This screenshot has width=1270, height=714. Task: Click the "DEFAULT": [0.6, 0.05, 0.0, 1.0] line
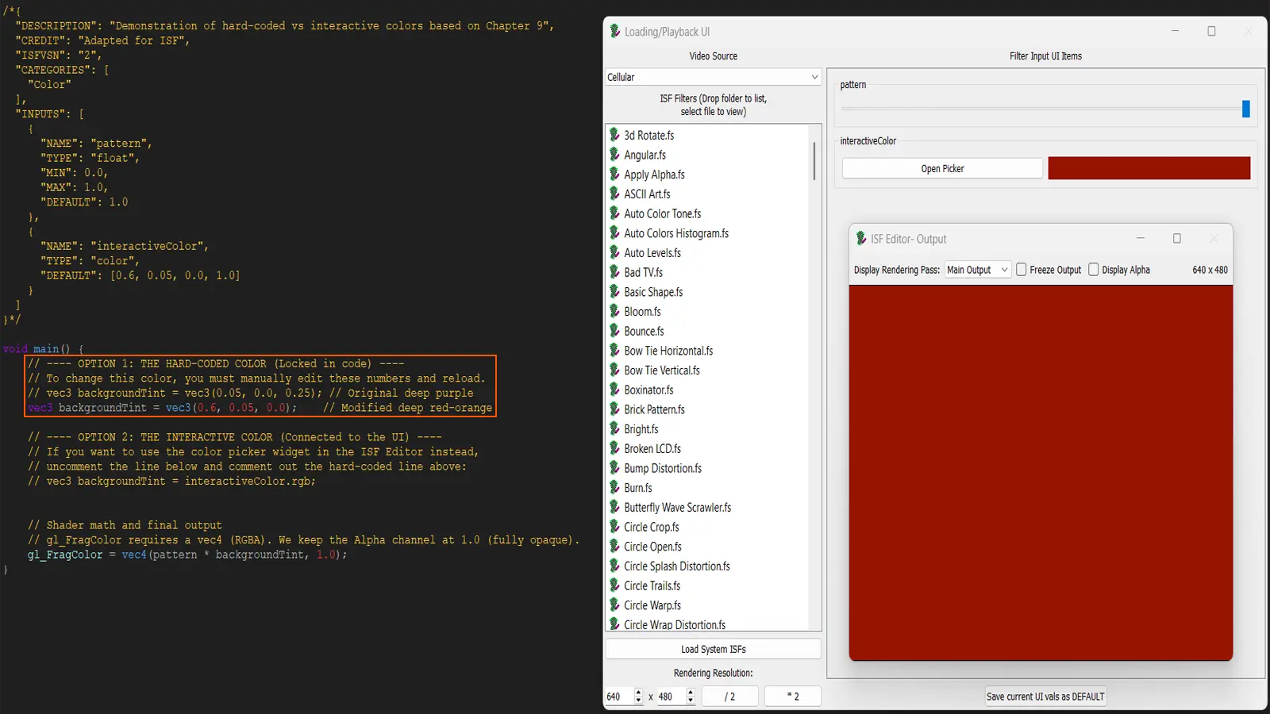[140, 275]
